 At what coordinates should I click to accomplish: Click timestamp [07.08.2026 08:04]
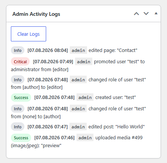click(48, 50)
